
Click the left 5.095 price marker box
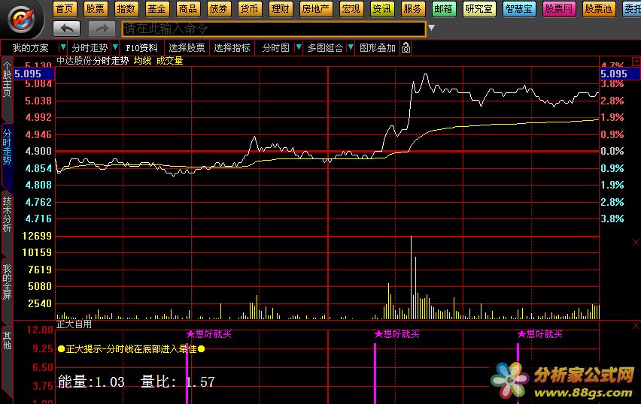[x=34, y=74]
